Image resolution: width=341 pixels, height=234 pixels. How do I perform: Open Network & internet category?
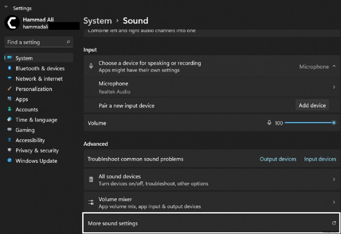coord(39,78)
